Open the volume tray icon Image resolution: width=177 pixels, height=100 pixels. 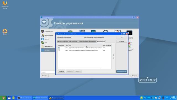point(152,98)
